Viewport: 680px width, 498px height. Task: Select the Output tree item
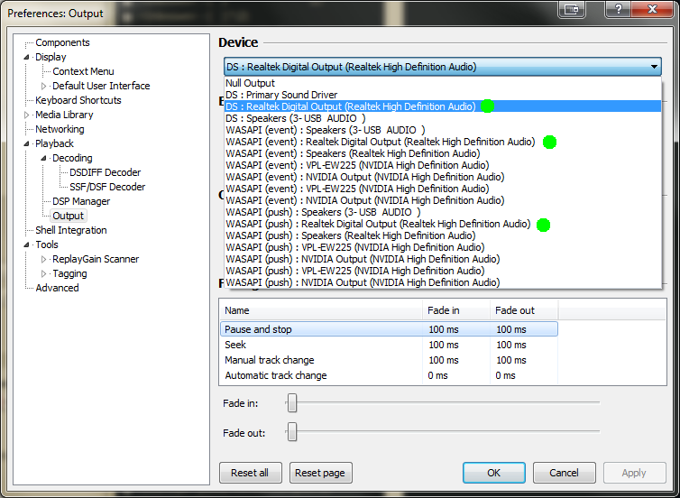point(68,216)
